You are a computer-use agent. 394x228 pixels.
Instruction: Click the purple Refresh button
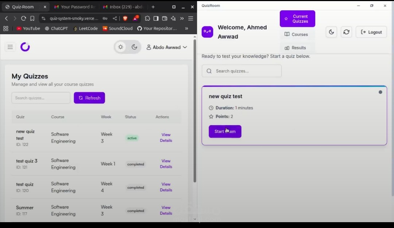(89, 98)
